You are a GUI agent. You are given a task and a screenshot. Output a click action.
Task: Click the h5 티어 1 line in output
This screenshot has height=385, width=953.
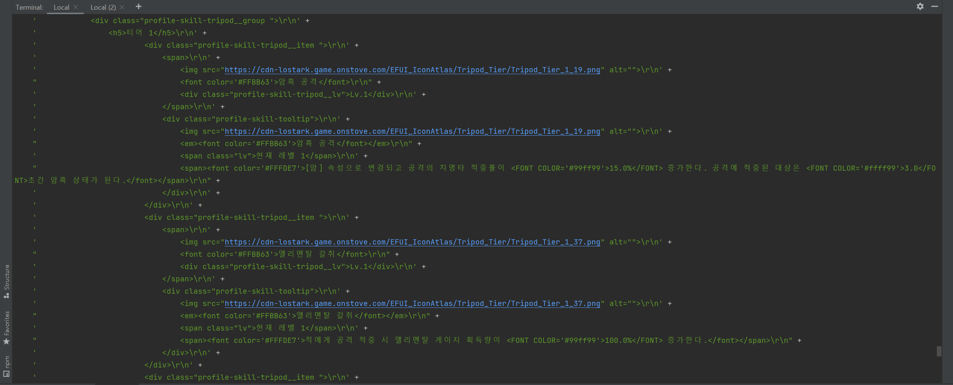pyautogui.click(x=153, y=33)
